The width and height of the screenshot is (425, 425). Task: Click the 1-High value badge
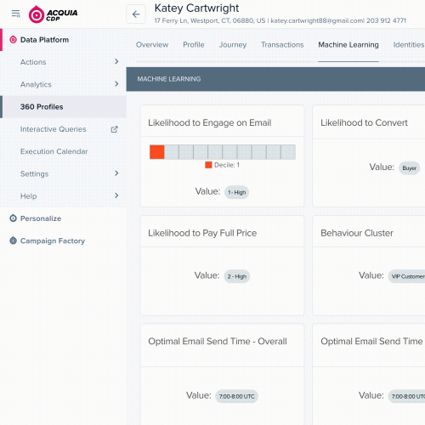point(237,192)
